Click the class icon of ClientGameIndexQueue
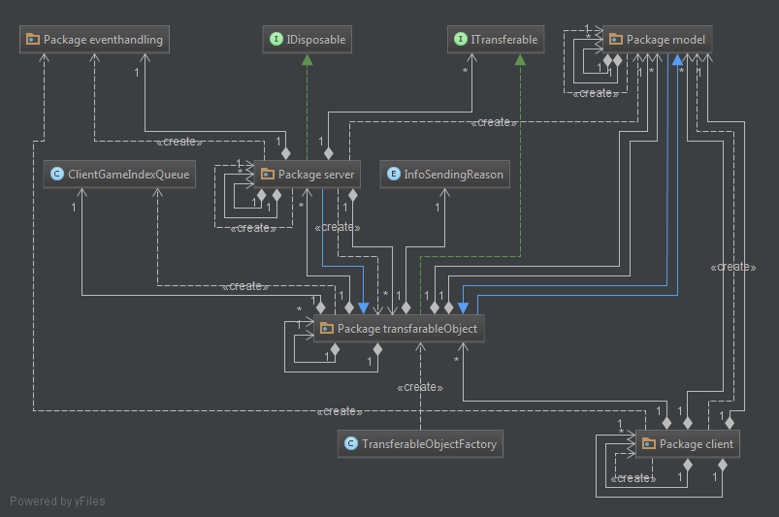 tap(57, 174)
